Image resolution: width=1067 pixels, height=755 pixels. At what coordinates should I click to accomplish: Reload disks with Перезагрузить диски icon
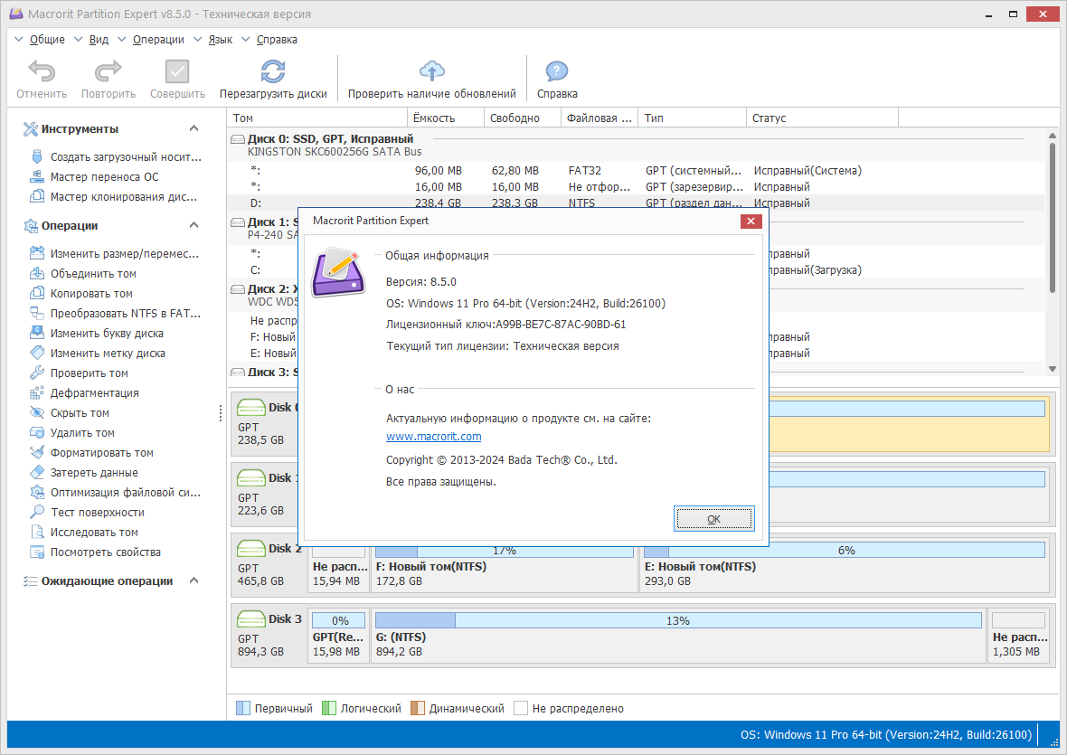273,71
